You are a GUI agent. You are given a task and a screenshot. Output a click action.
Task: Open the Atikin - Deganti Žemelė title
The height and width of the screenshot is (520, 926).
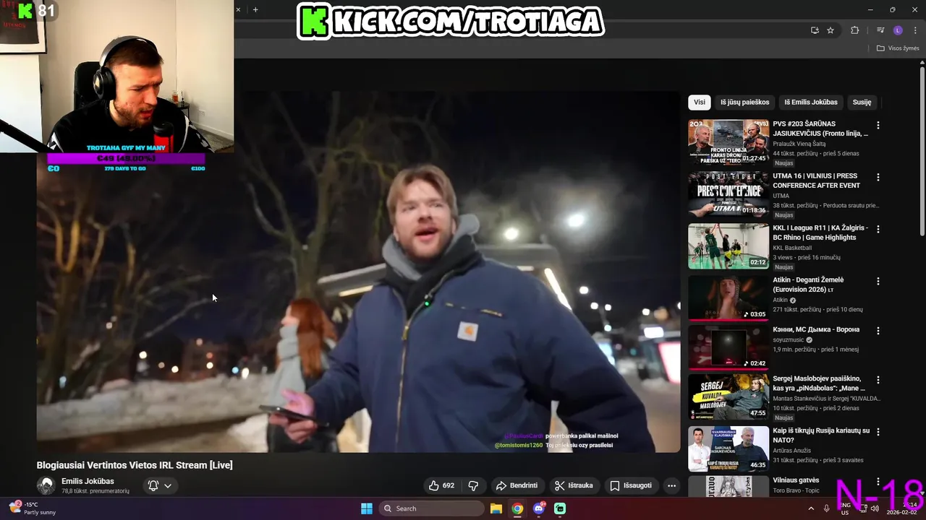click(x=808, y=285)
